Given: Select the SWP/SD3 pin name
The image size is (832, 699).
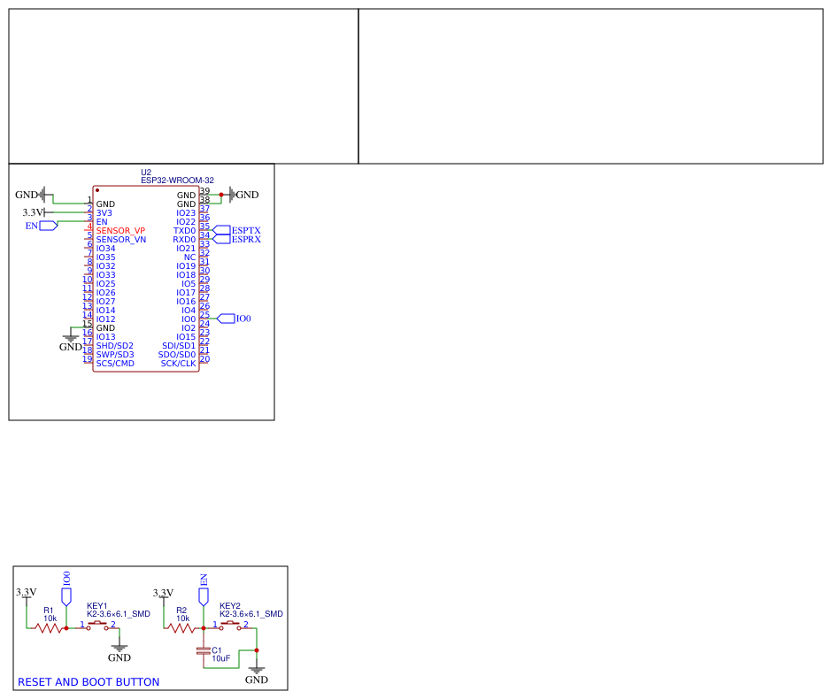Looking at the screenshot, I should tap(115, 355).
